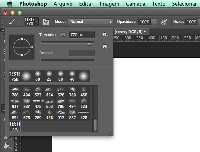Image resolution: width=200 pixels, height=152 pixels.
Task: Click the brush picker resize grip
Action: (110, 133)
